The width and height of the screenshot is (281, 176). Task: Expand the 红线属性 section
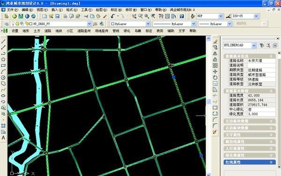[x=250, y=162]
